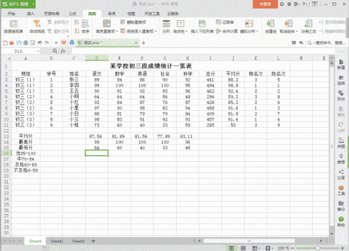Image resolution: width=349 pixels, height=251 pixels.
Task: Click Create Group (创建组)
Action: click(271, 26)
